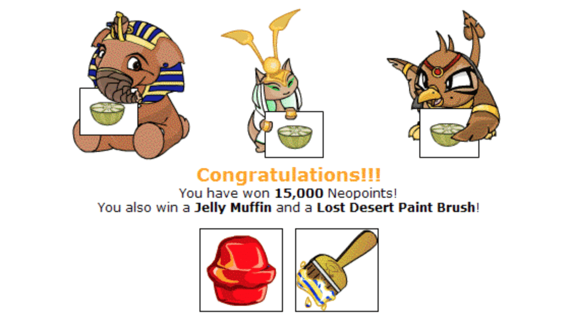The image size is (571, 317).
Task: Click the word Neopoints in the message
Action: [360, 193]
